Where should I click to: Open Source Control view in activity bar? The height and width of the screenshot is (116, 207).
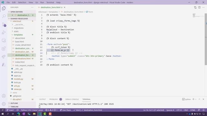(4, 24)
